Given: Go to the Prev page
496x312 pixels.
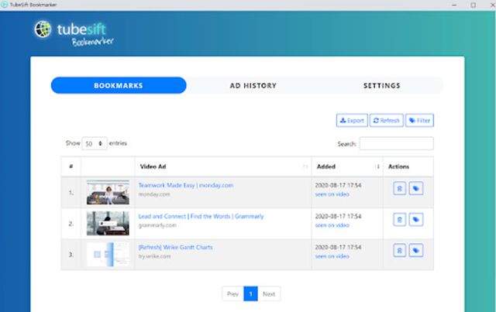Looking at the screenshot, I should (x=232, y=294).
